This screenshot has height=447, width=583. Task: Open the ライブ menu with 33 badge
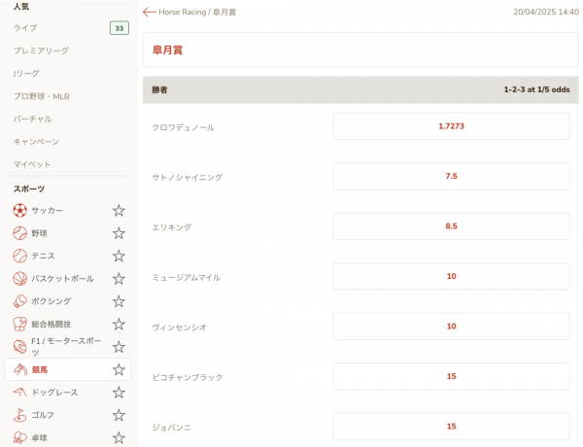point(71,28)
